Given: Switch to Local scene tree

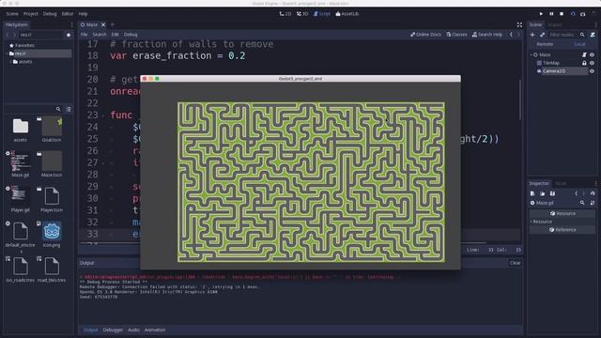Looking at the screenshot, I should coord(579,44).
